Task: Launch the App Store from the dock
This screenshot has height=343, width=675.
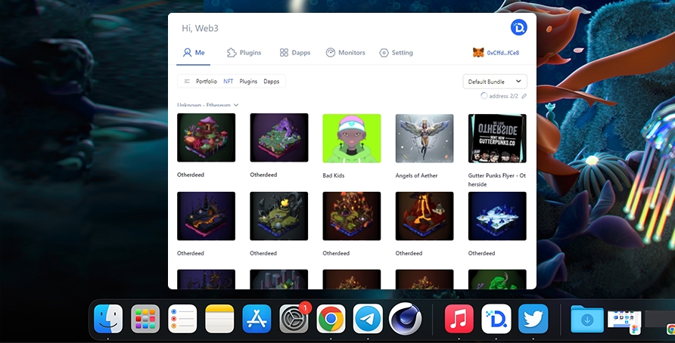Action: (x=257, y=319)
